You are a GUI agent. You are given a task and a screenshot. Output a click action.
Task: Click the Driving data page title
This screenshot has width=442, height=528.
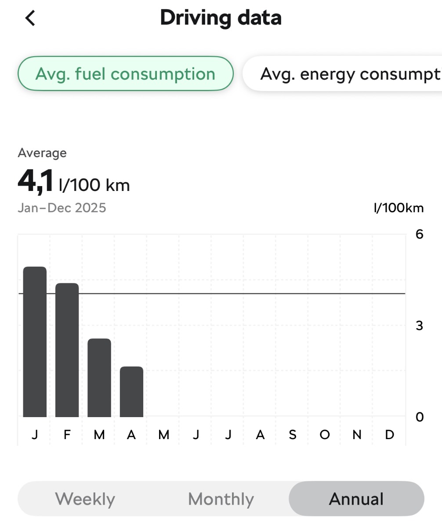[221, 18]
